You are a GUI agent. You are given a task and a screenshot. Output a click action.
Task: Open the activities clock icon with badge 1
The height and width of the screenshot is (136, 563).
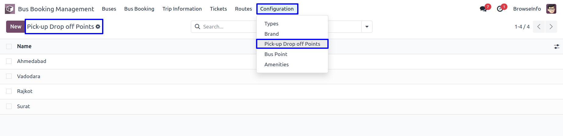pyautogui.click(x=500, y=9)
